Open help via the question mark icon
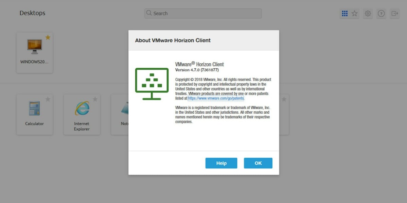This screenshot has width=407, height=203. [x=381, y=13]
